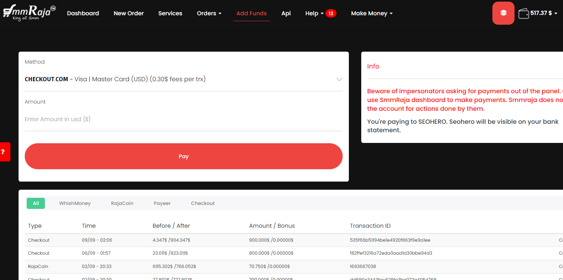
Task: Focus the Enter Amount in usd field
Action: coord(183,119)
